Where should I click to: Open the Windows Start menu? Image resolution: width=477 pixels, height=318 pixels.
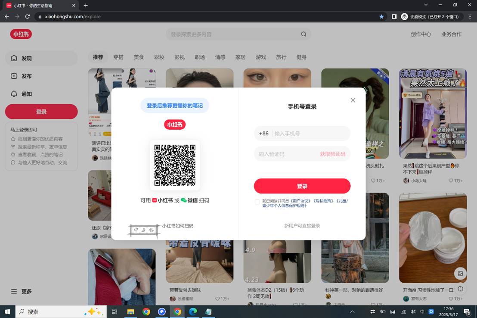pos(8,312)
